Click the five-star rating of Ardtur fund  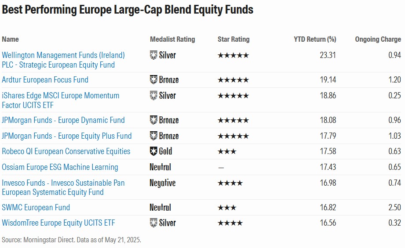[233, 80]
